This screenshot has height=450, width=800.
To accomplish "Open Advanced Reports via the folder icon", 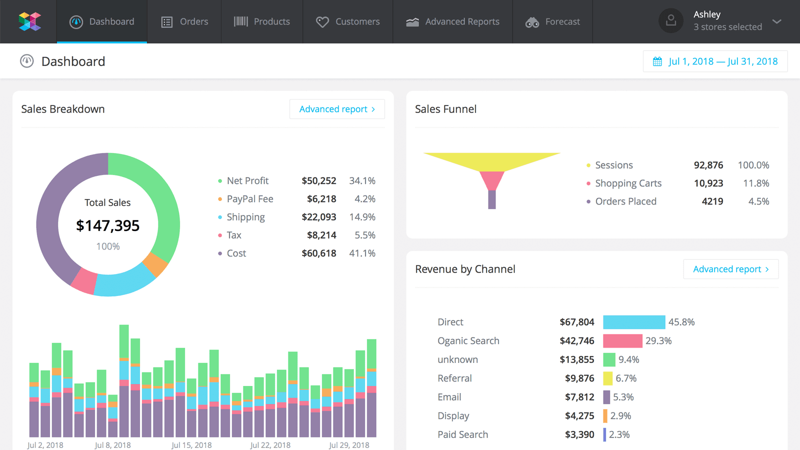I will (x=412, y=21).
